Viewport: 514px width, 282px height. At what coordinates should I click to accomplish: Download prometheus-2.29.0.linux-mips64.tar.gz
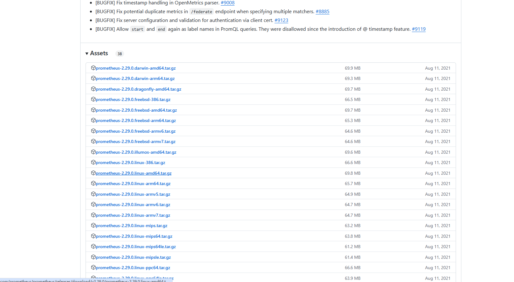134,236
